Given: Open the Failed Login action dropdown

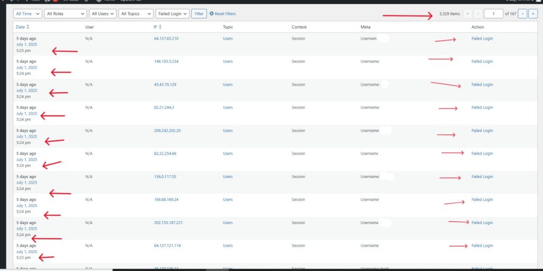Looking at the screenshot, I should (x=172, y=14).
